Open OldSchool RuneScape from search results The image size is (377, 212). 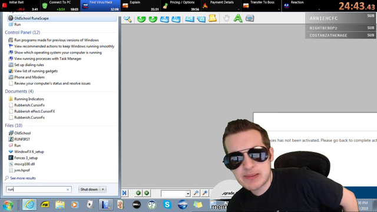tap(62, 18)
